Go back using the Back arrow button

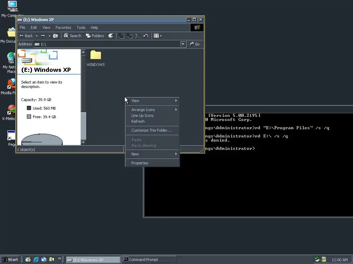[26, 36]
